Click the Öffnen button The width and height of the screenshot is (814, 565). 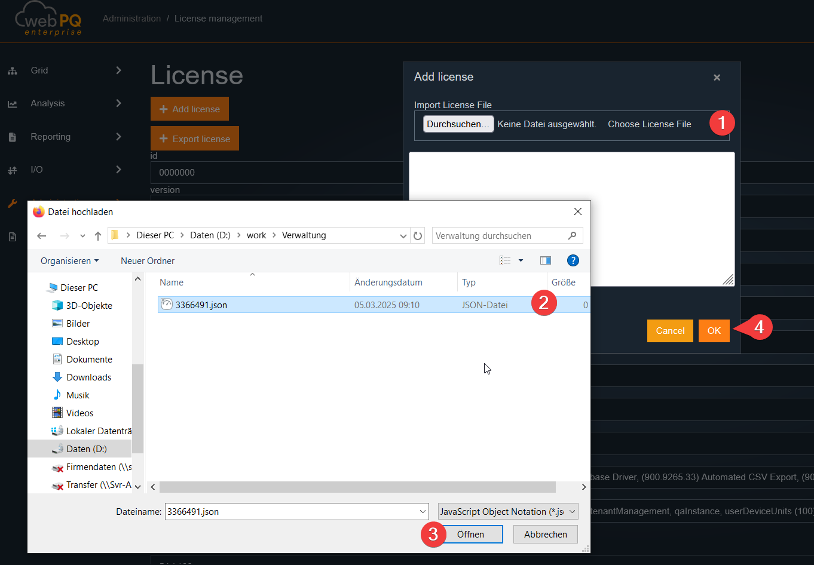pos(470,535)
